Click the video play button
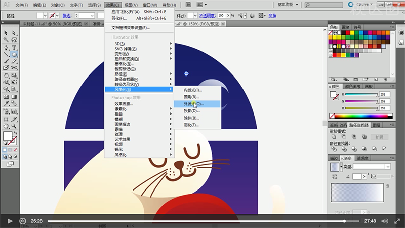 [10, 221]
